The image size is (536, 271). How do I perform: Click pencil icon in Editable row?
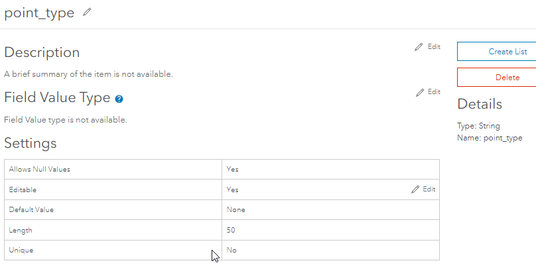(415, 190)
